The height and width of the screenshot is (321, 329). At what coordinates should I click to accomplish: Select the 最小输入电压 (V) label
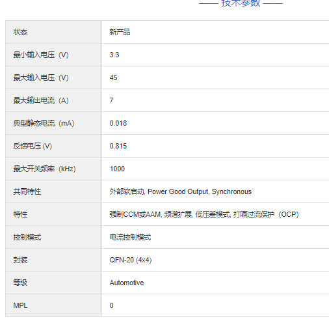click(x=41, y=55)
